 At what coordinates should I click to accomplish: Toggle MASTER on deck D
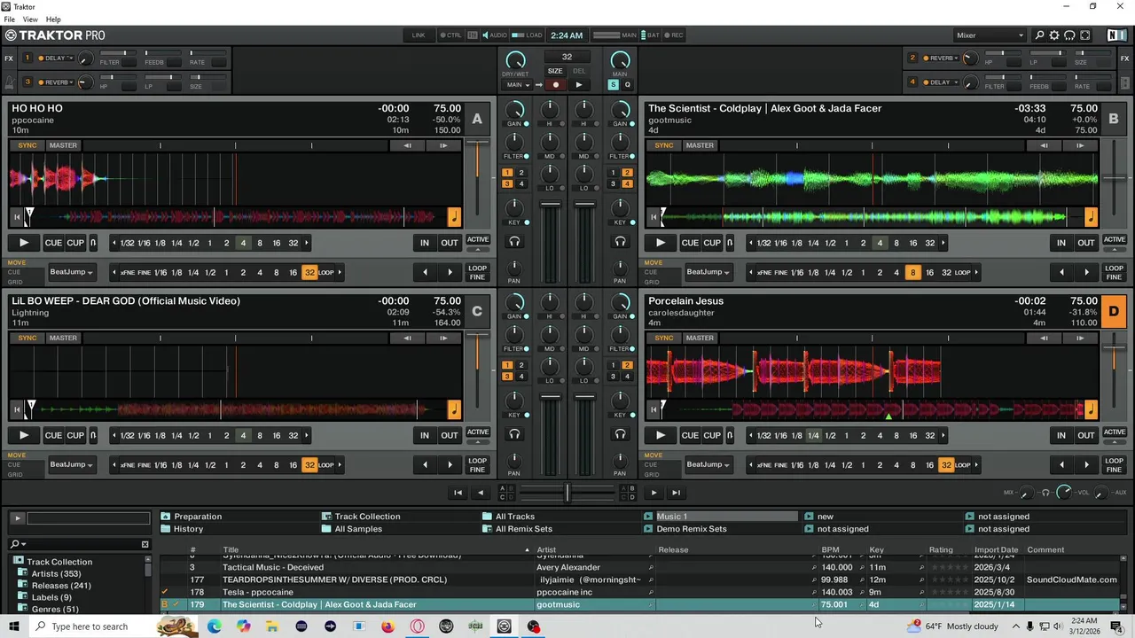pyautogui.click(x=700, y=338)
